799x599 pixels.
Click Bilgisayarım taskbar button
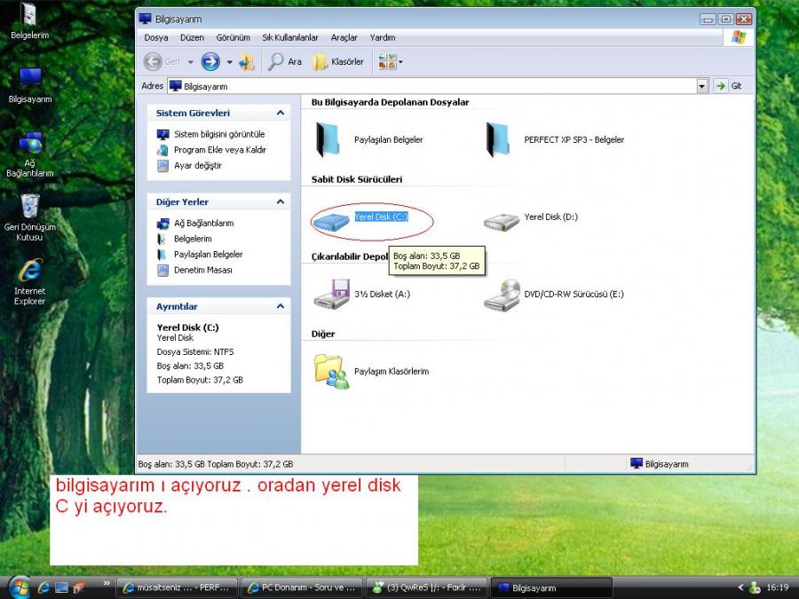(551, 587)
